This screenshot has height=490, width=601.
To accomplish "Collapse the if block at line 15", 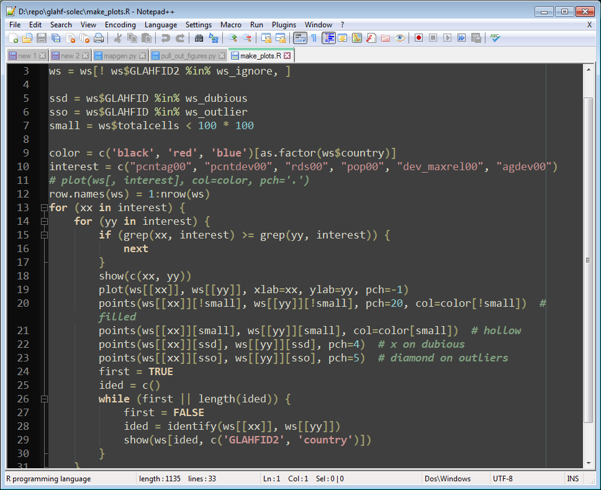I will pyautogui.click(x=43, y=235).
